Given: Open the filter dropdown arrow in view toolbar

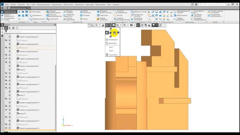Looking at the screenshot, I should pos(157,25).
